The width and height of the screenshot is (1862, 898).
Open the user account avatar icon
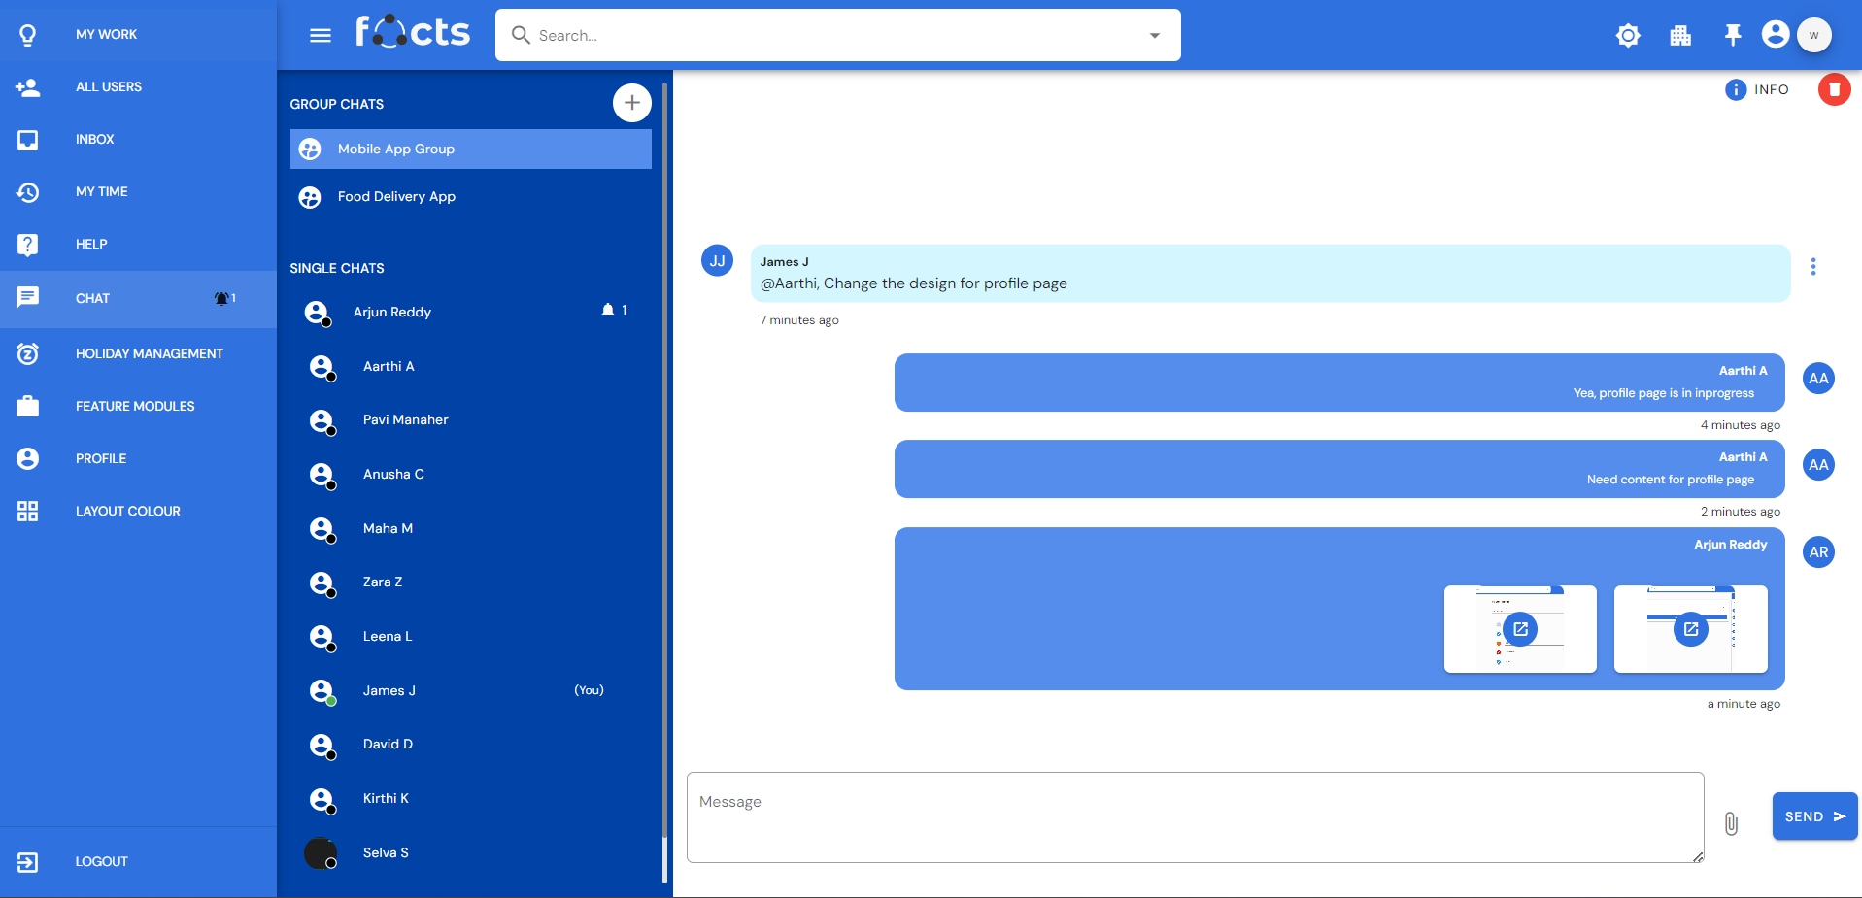(x=1775, y=35)
